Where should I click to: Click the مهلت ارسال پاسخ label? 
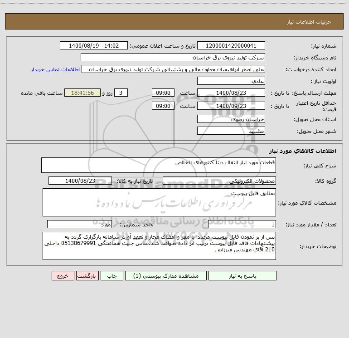click(314, 93)
